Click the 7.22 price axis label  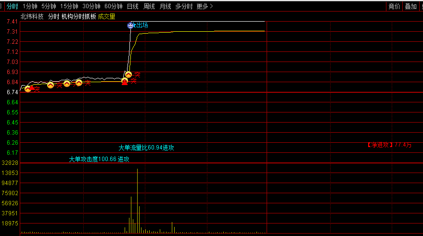(12, 42)
